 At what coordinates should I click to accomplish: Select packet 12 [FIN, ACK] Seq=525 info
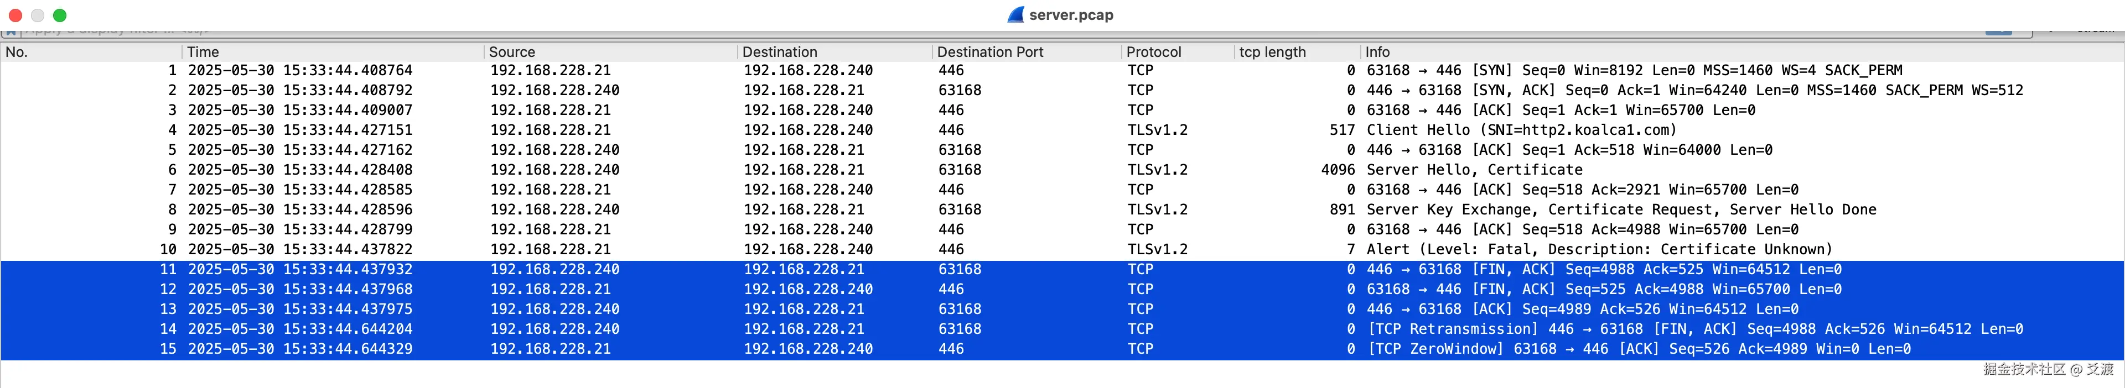(x=1604, y=289)
